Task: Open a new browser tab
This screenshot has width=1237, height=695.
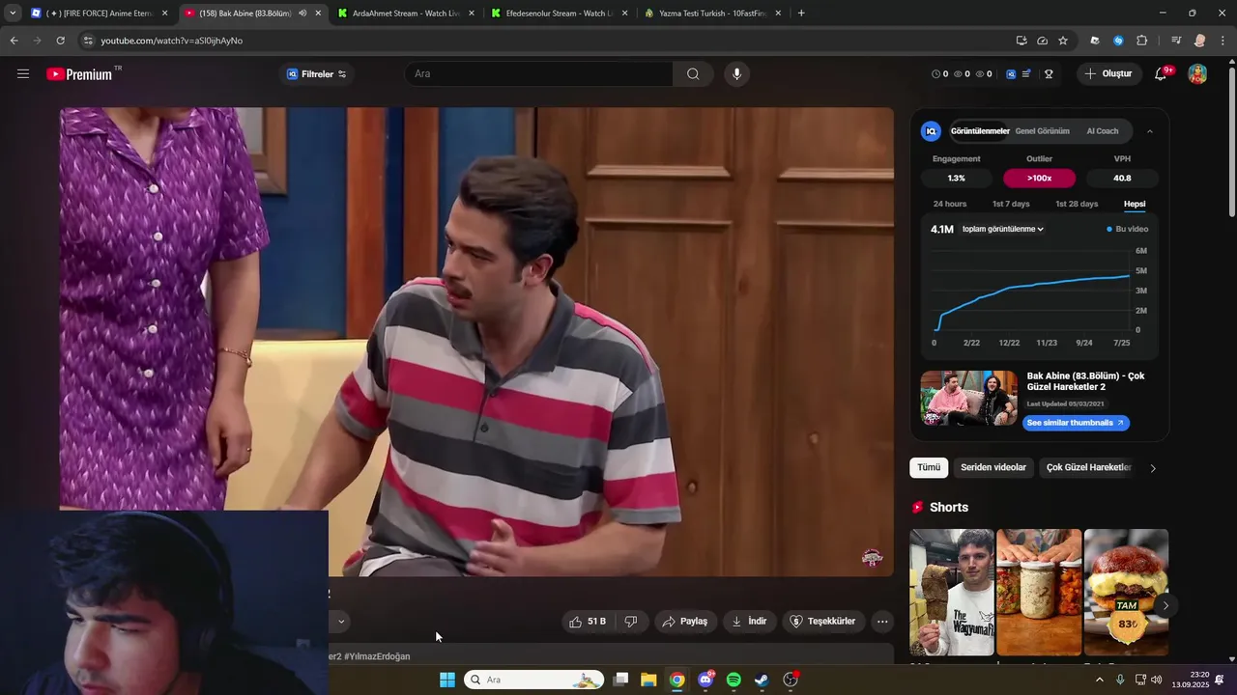Action: click(801, 14)
